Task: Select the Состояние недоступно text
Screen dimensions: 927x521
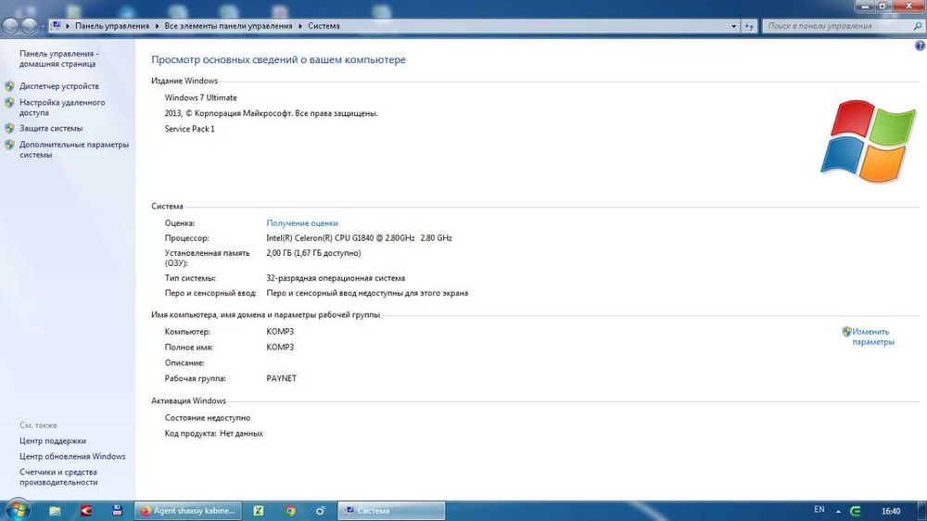Action: pyautogui.click(x=208, y=418)
